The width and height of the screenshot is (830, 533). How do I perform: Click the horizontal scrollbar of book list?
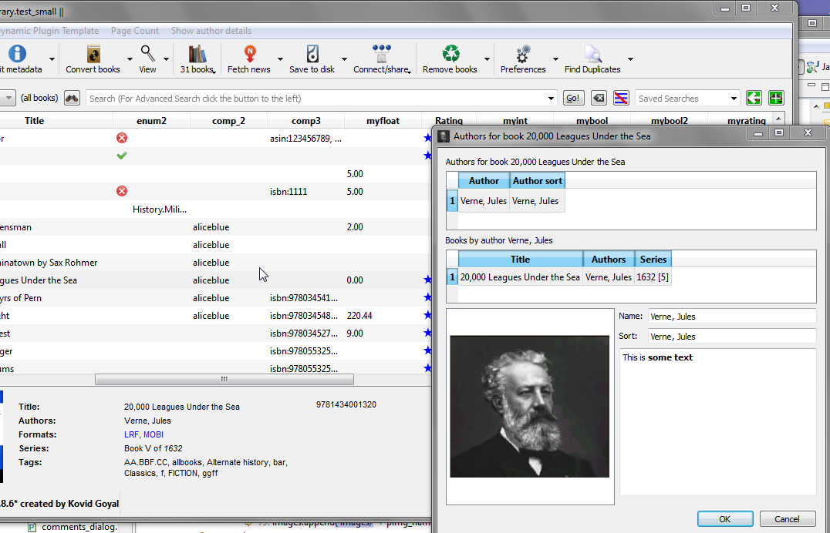[x=224, y=379]
